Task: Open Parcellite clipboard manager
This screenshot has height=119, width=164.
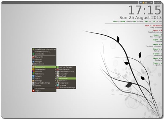Action: click(66, 81)
